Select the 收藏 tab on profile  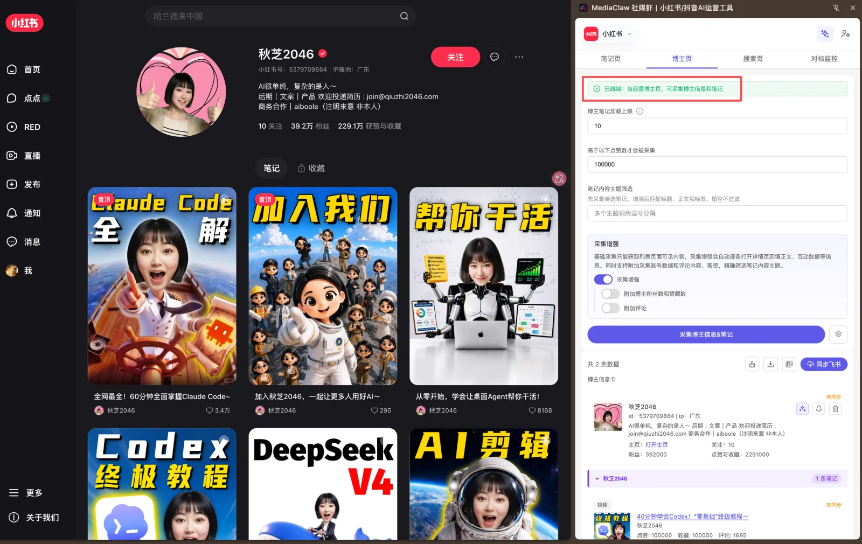[x=311, y=168]
